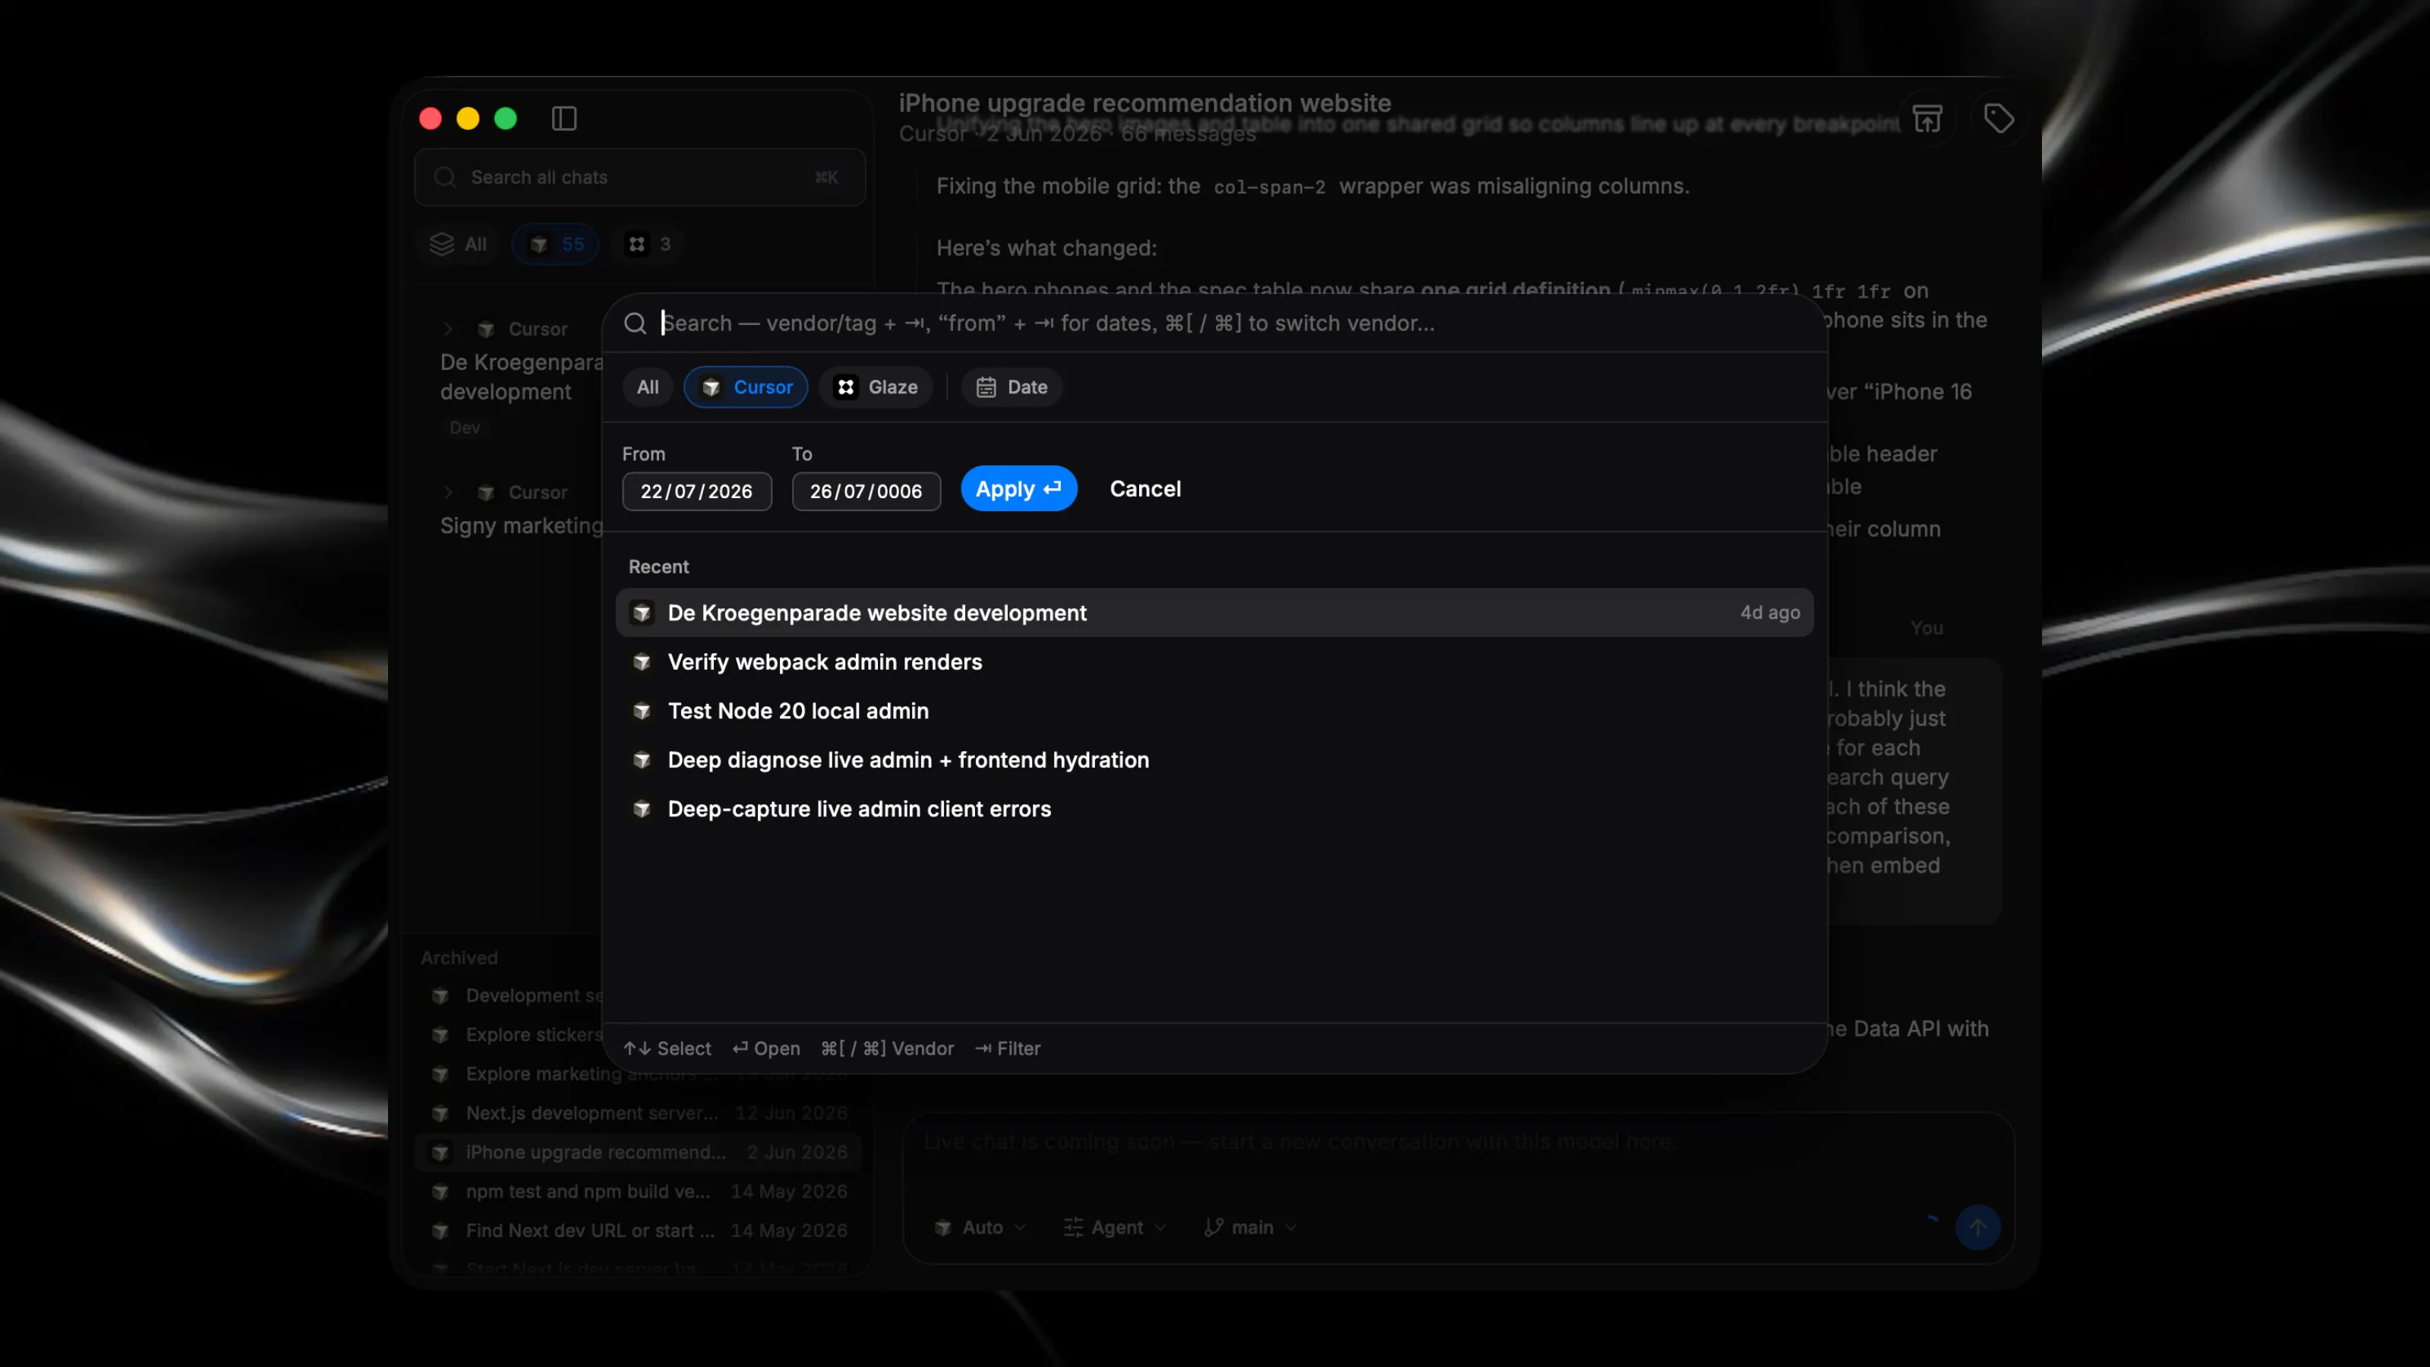
Task: Click the sliders icon beside Agent
Action: (1074, 1228)
